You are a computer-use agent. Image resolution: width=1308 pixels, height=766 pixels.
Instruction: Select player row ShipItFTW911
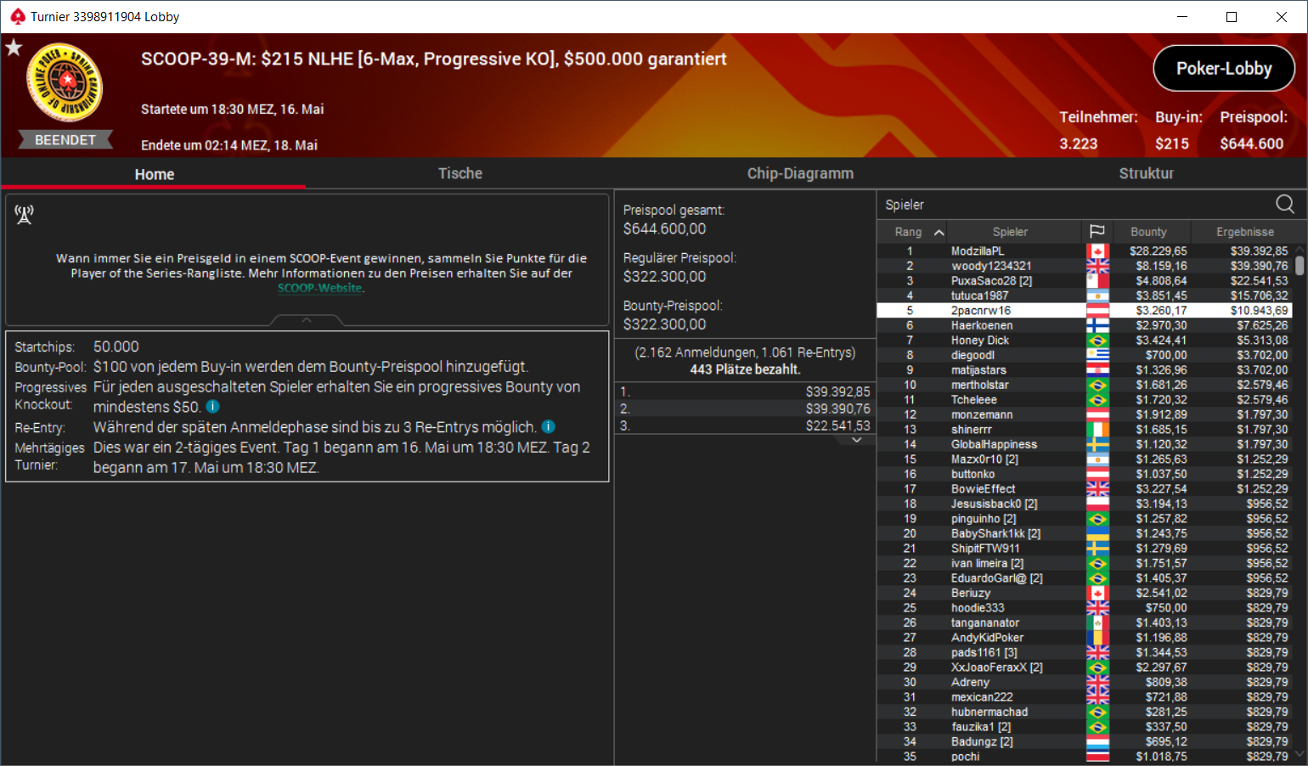1085,549
